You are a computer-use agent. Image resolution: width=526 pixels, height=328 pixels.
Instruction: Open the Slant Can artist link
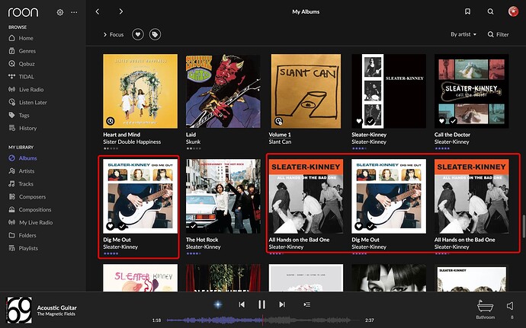click(x=280, y=142)
